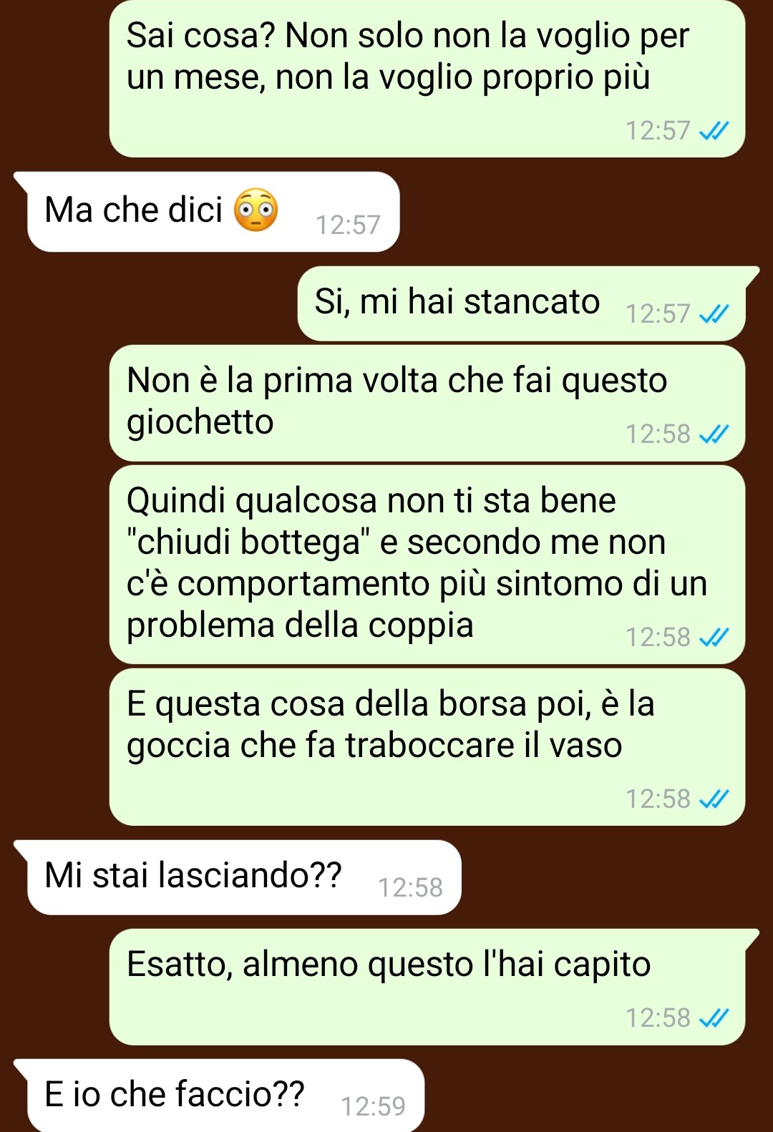The width and height of the screenshot is (773, 1132).
Task: Tap the 'questa cosa della borsa' message
Action: coord(427,747)
